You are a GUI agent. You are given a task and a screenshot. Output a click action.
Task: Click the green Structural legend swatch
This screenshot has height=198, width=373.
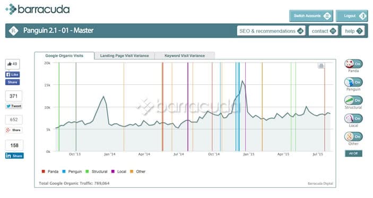tap(87, 171)
